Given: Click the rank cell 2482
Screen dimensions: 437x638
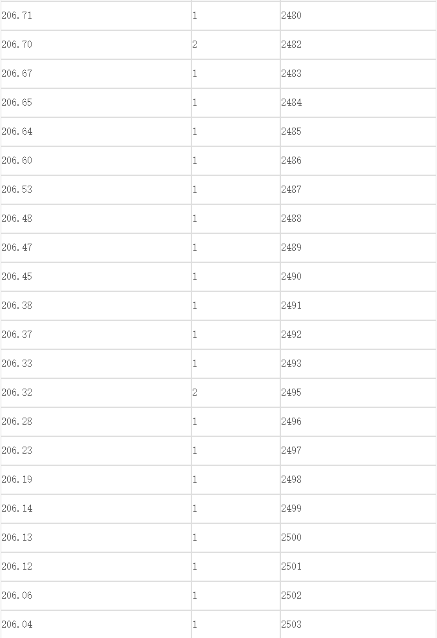Looking at the screenshot, I should coord(358,44).
